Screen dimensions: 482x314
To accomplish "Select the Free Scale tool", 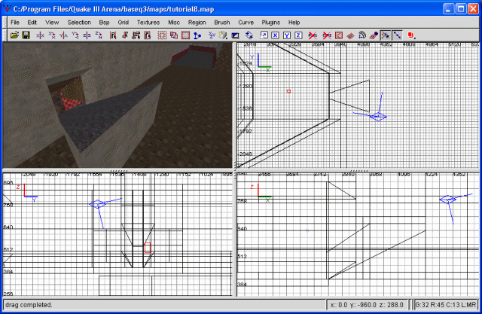I will (x=264, y=35).
